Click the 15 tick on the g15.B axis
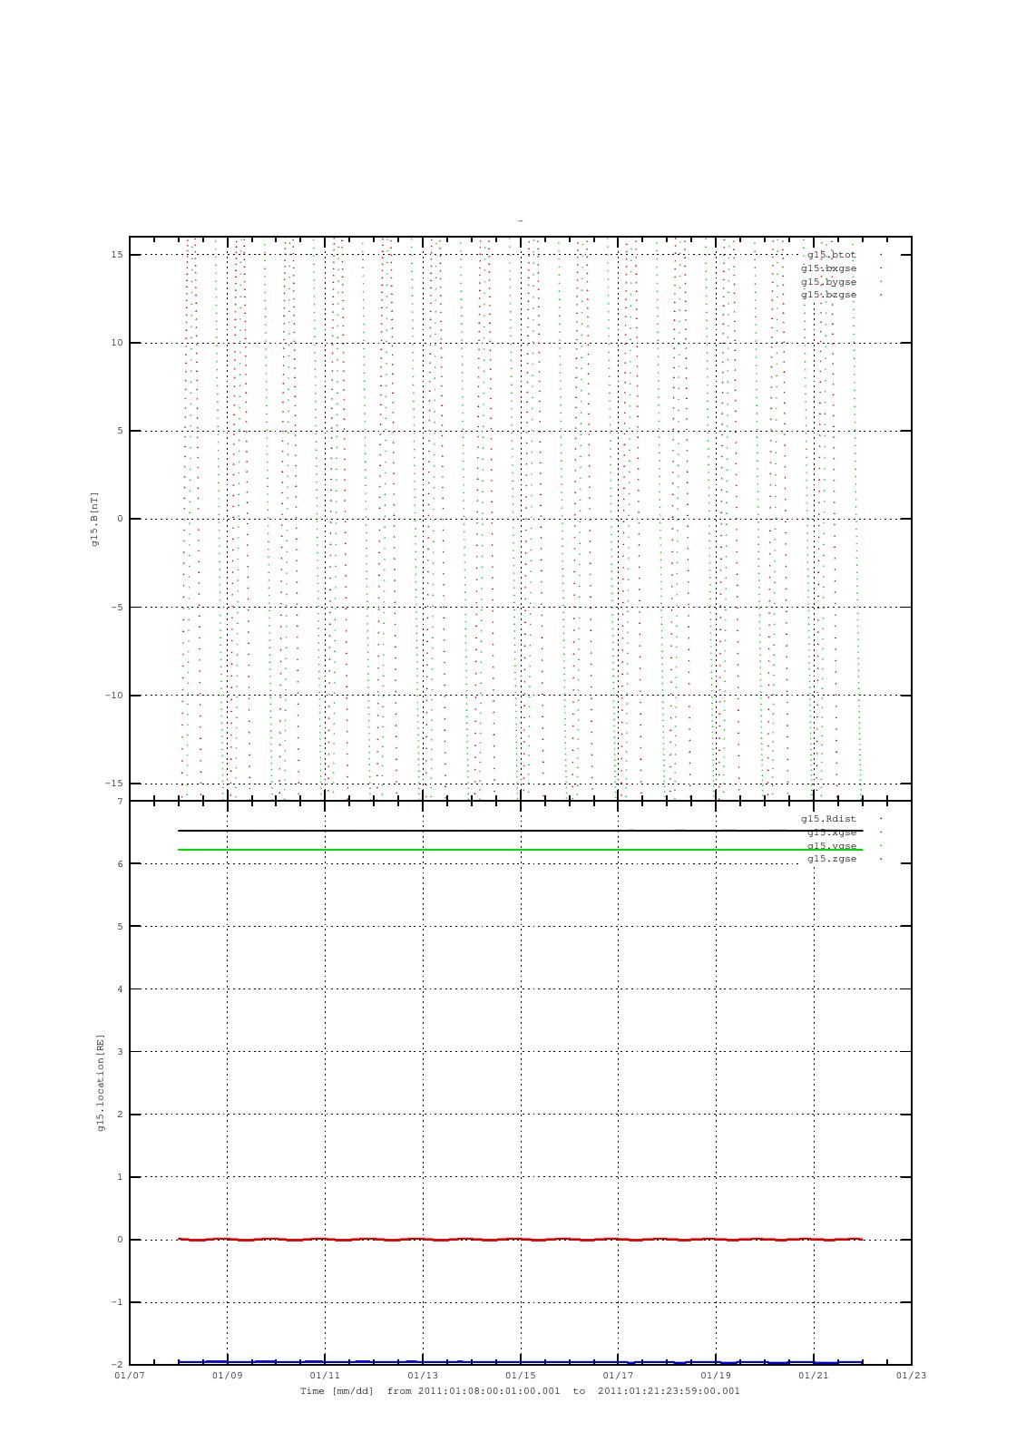The height and width of the screenshot is (1451, 1026). pyautogui.click(x=117, y=255)
